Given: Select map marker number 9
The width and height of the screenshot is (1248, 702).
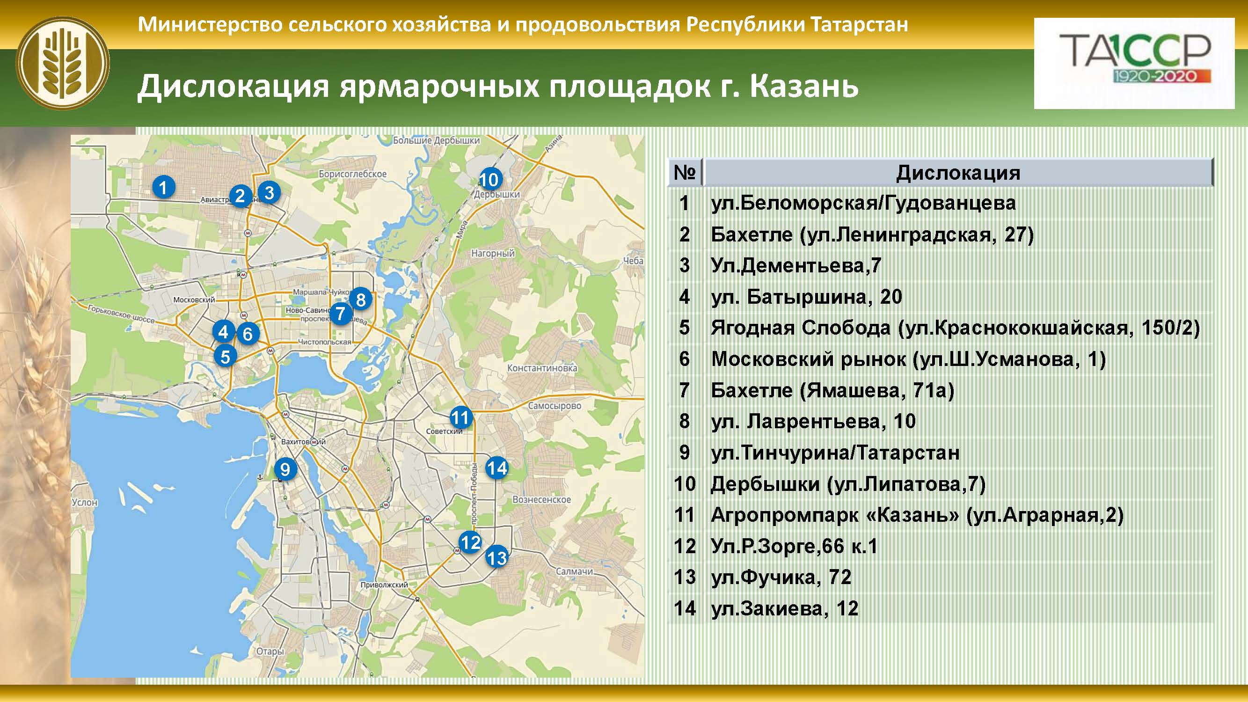Looking at the screenshot, I should coord(285,469).
